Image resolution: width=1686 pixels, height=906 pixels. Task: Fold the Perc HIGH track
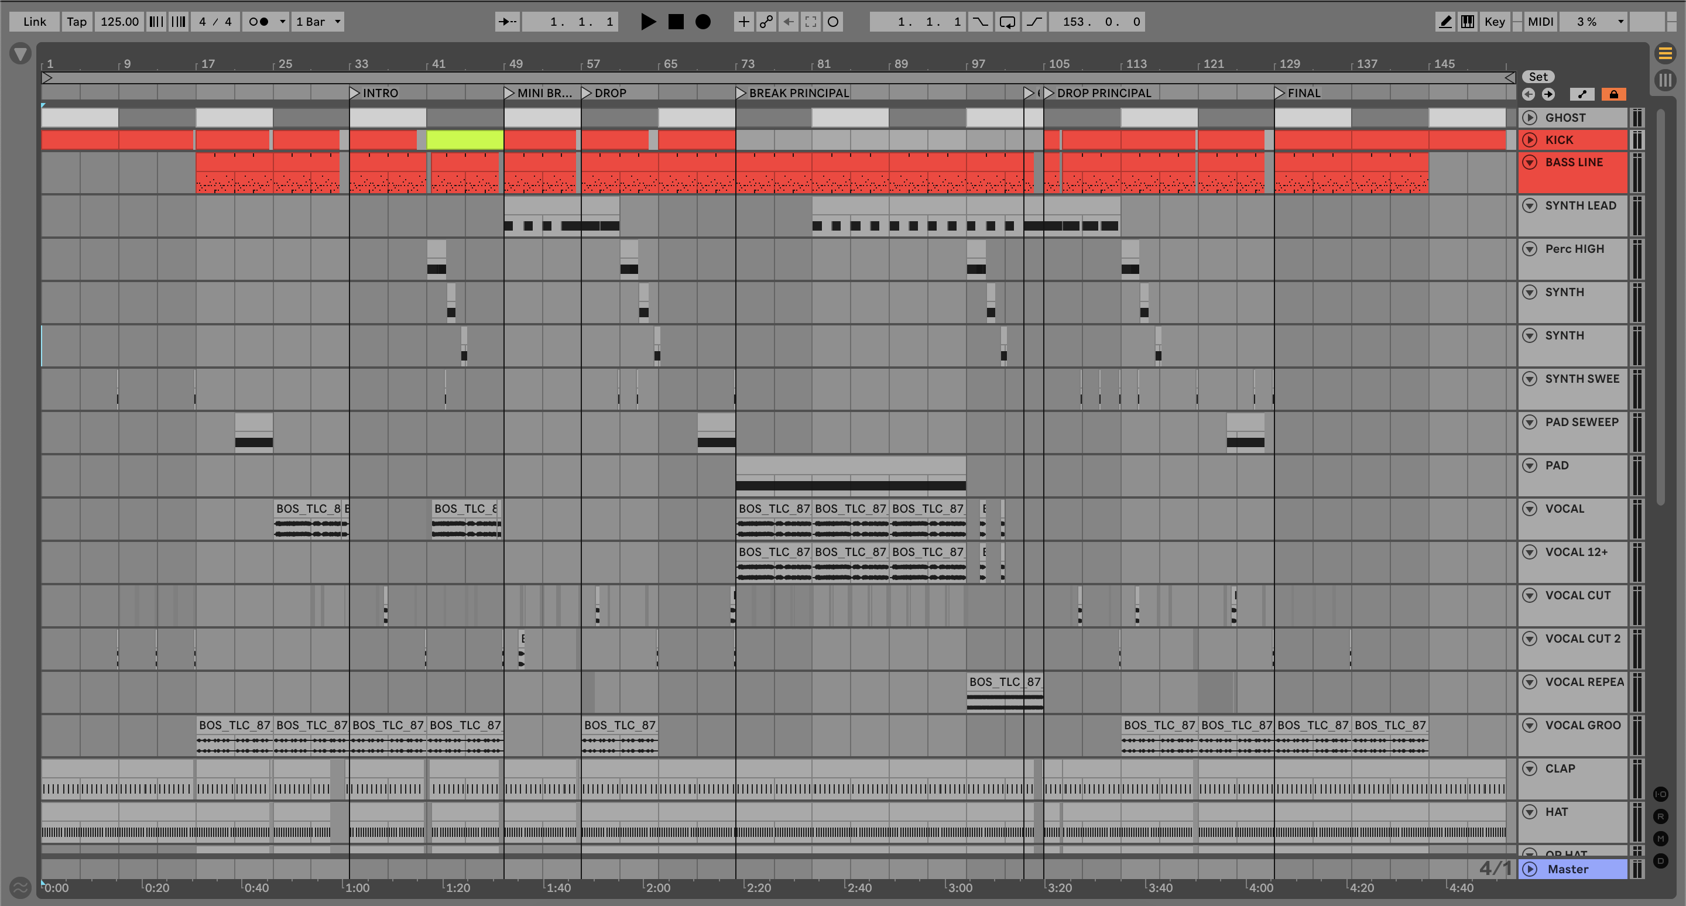click(x=1530, y=249)
